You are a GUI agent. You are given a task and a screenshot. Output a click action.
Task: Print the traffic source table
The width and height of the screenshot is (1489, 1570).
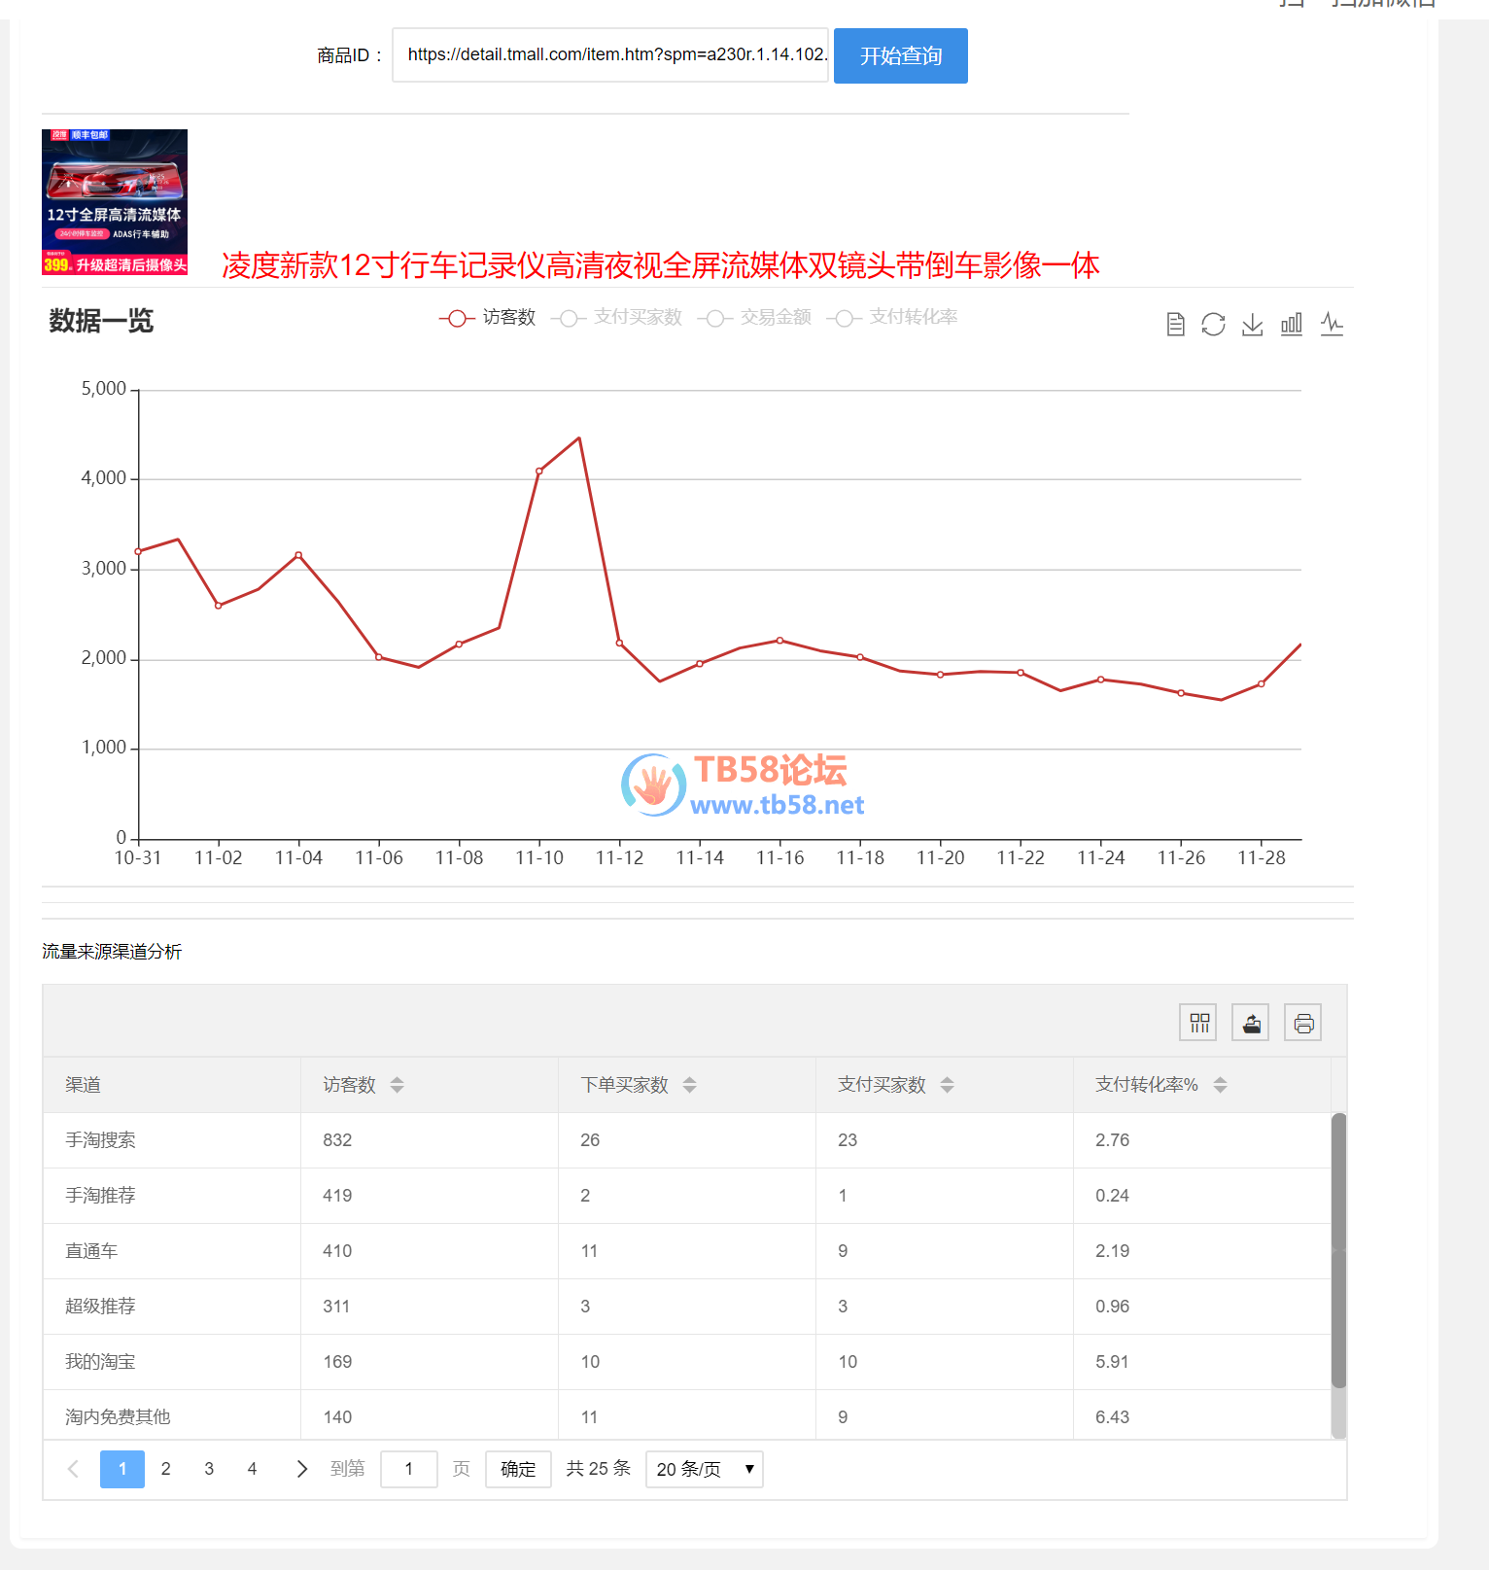pos(1303,1023)
